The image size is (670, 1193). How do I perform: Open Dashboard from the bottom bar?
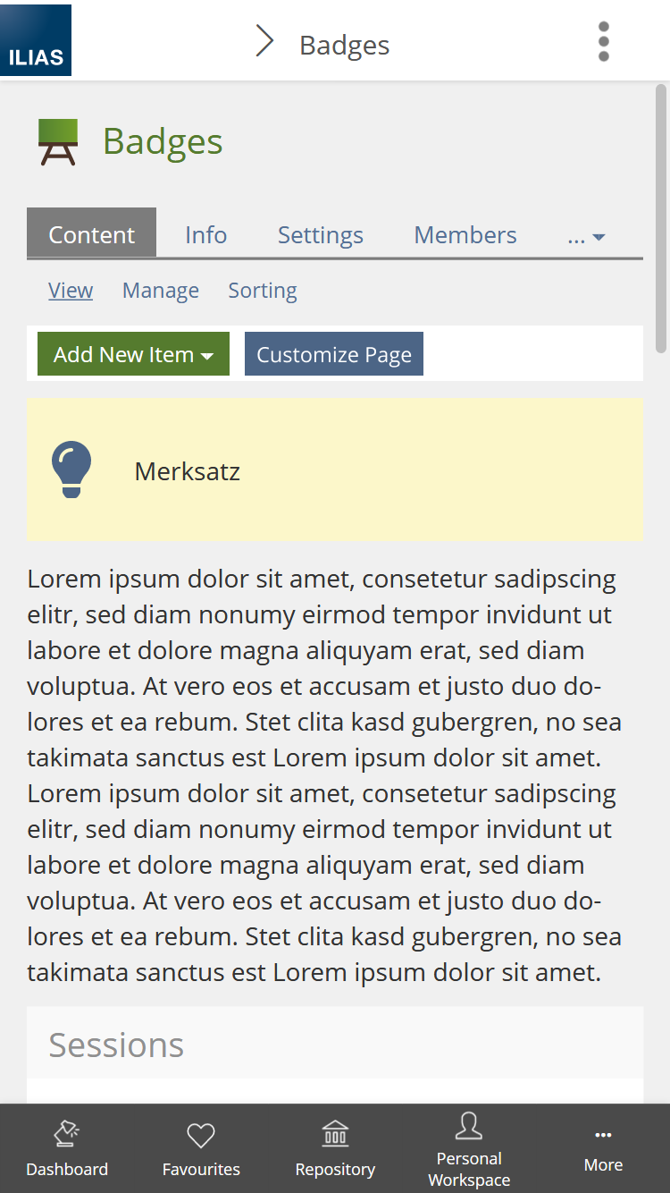pos(67,1148)
